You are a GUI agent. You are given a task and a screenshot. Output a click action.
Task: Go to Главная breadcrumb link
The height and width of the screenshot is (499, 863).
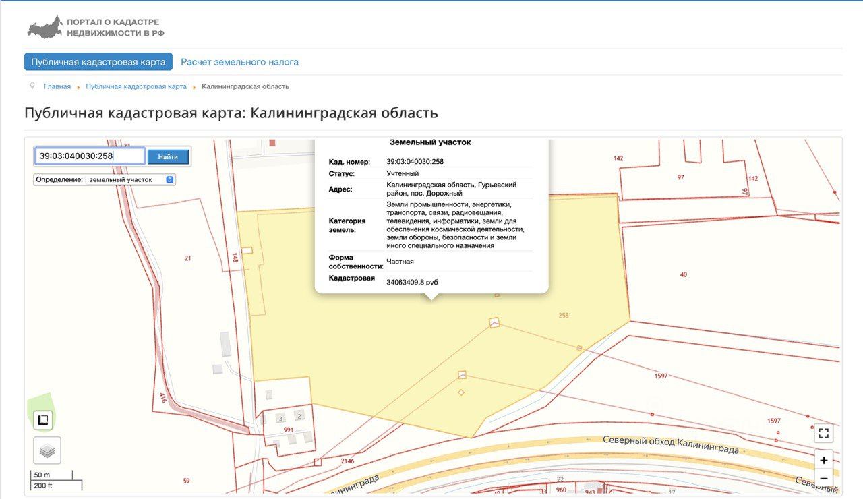pyautogui.click(x=57, y=86)
